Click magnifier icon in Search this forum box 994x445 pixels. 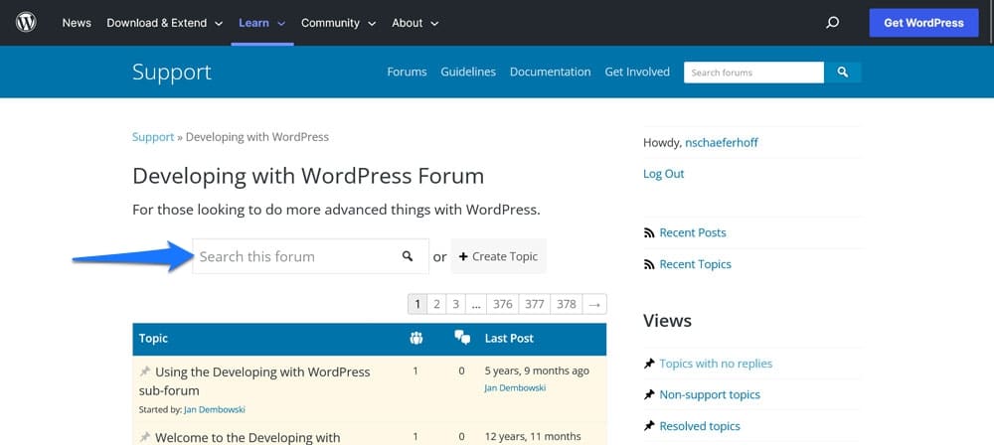pyautogui.click(x=408, y=256)
